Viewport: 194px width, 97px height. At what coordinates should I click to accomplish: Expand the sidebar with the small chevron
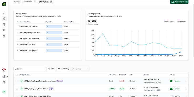click(7, 76)
